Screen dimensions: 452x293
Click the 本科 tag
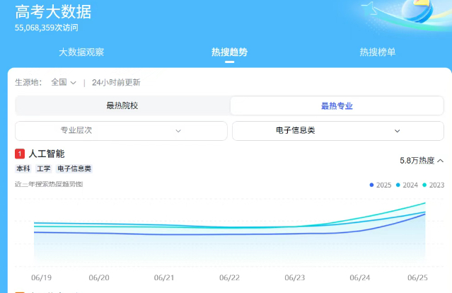pyautogui.click(x=23, y=168)
